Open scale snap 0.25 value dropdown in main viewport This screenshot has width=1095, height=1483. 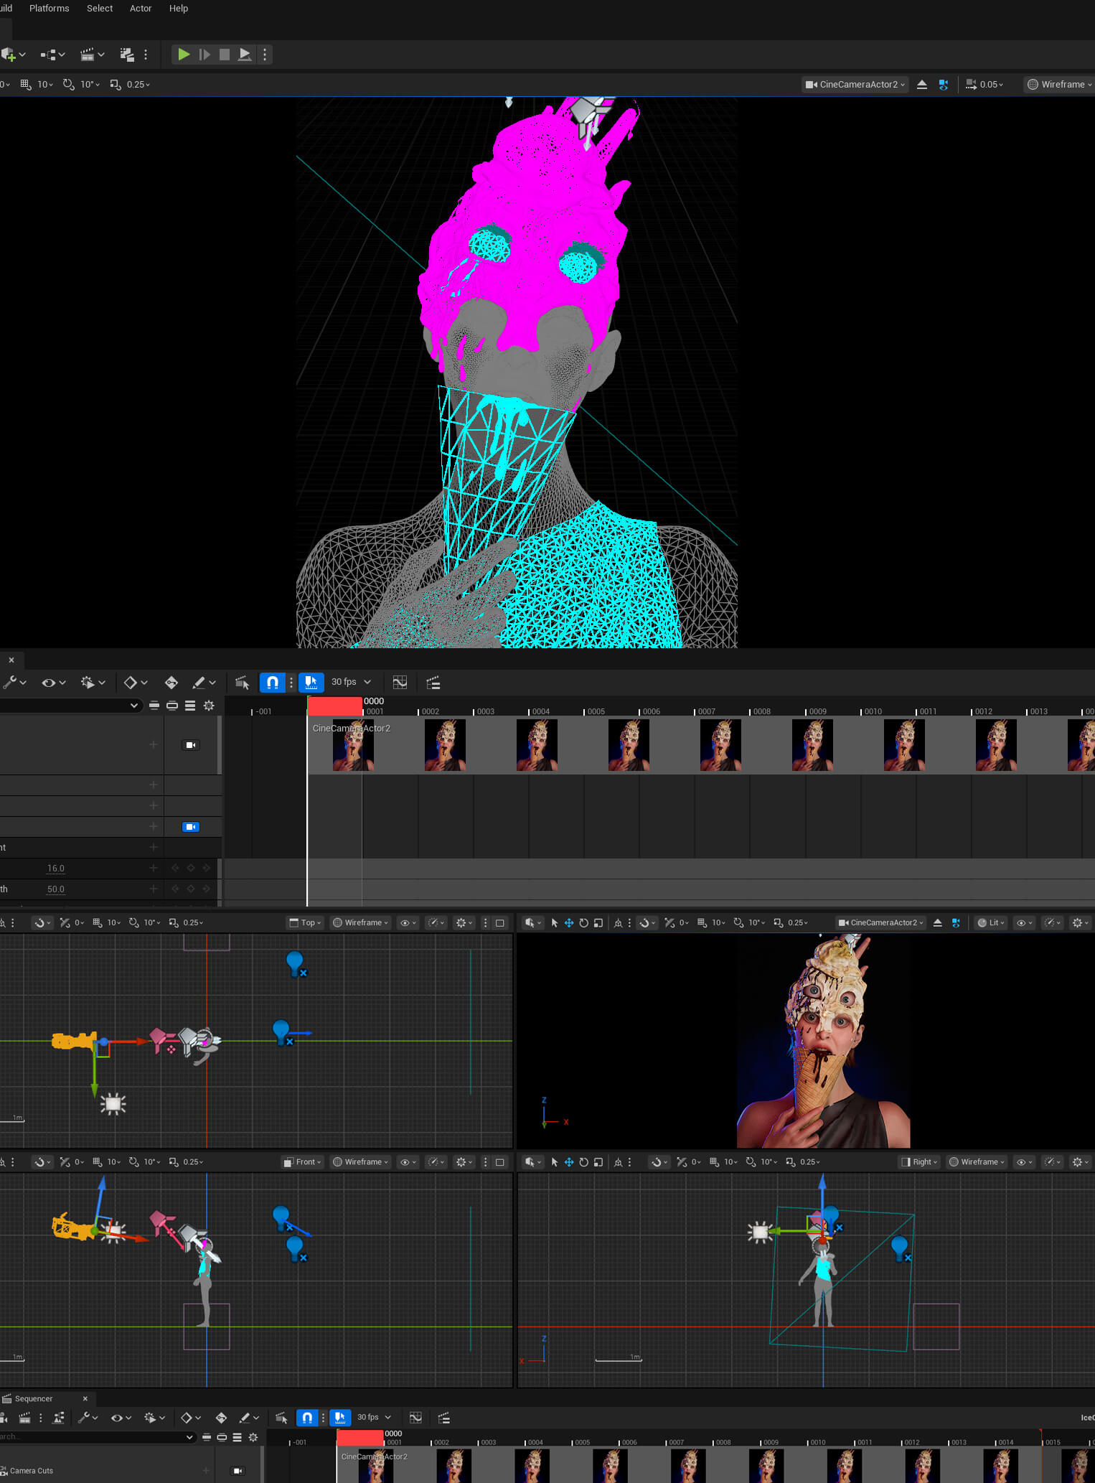[x=138, y=85]
